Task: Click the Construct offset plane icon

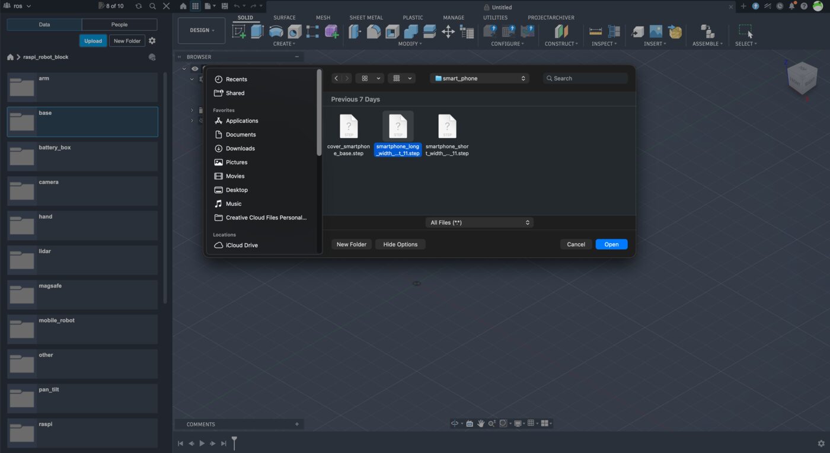Action: [561, 31]
